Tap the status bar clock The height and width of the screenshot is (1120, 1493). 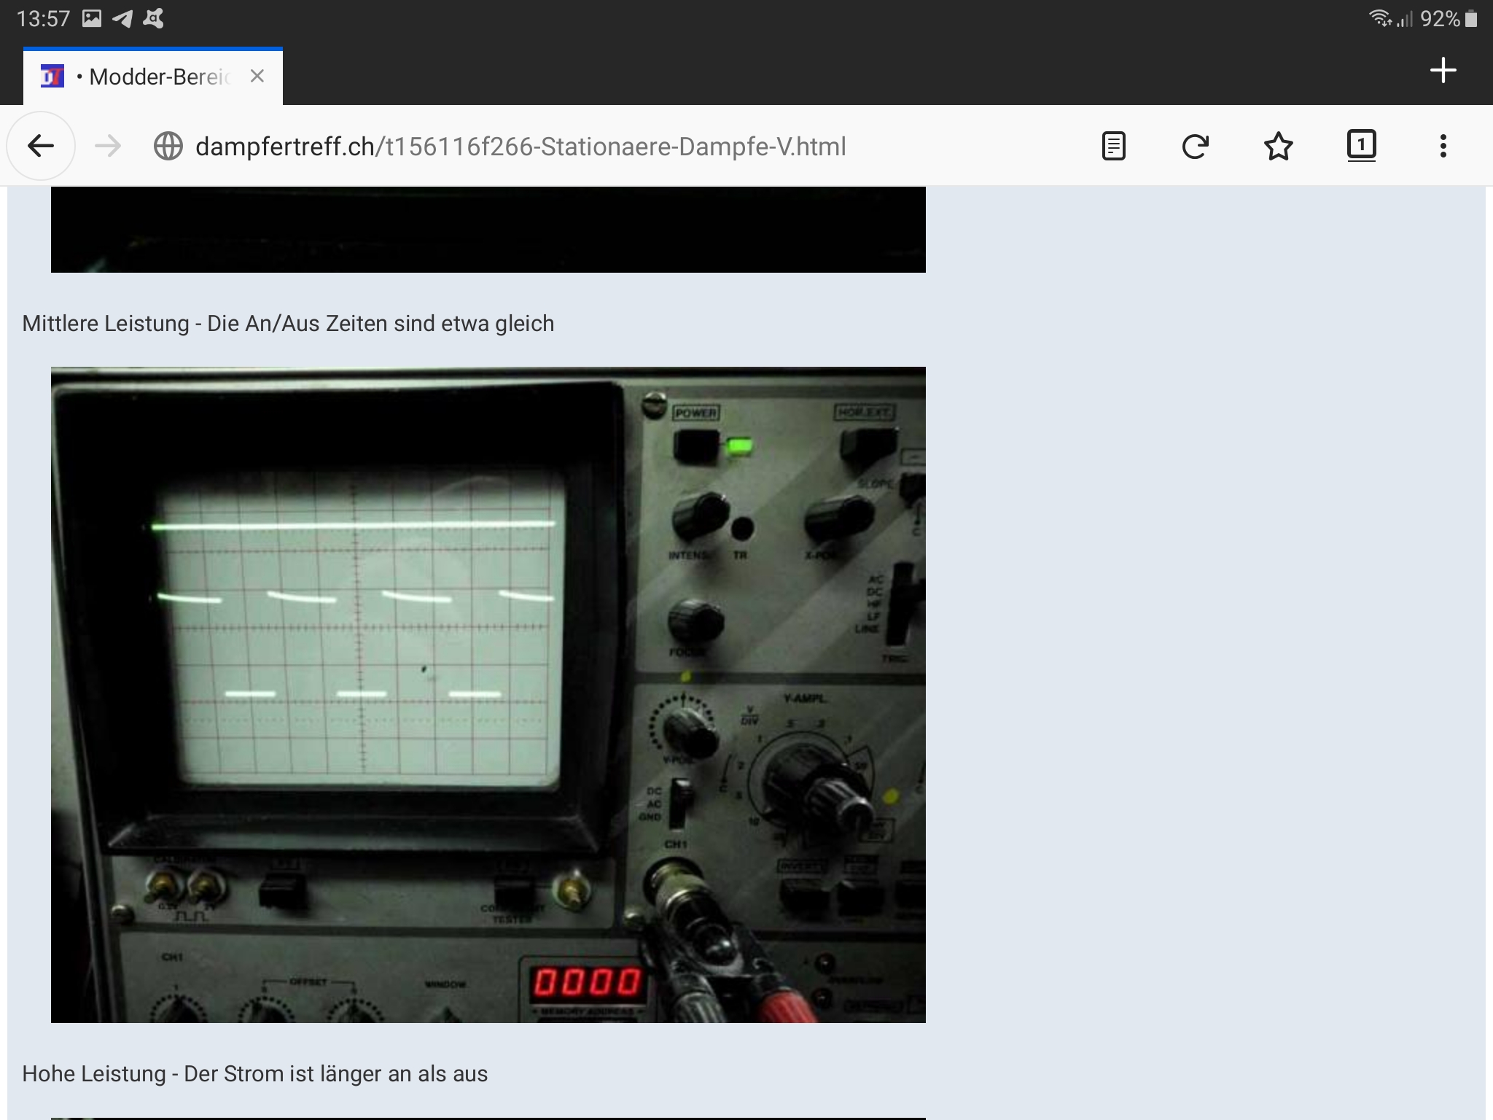(x=43, y=18)
